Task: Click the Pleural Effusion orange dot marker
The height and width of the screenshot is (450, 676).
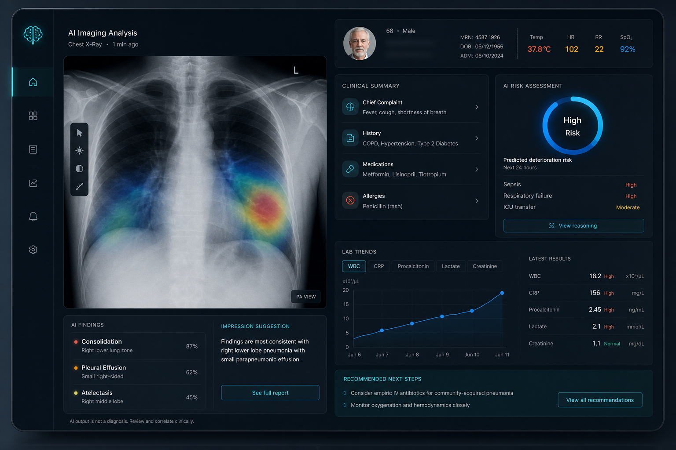Action: pos(76,368)
